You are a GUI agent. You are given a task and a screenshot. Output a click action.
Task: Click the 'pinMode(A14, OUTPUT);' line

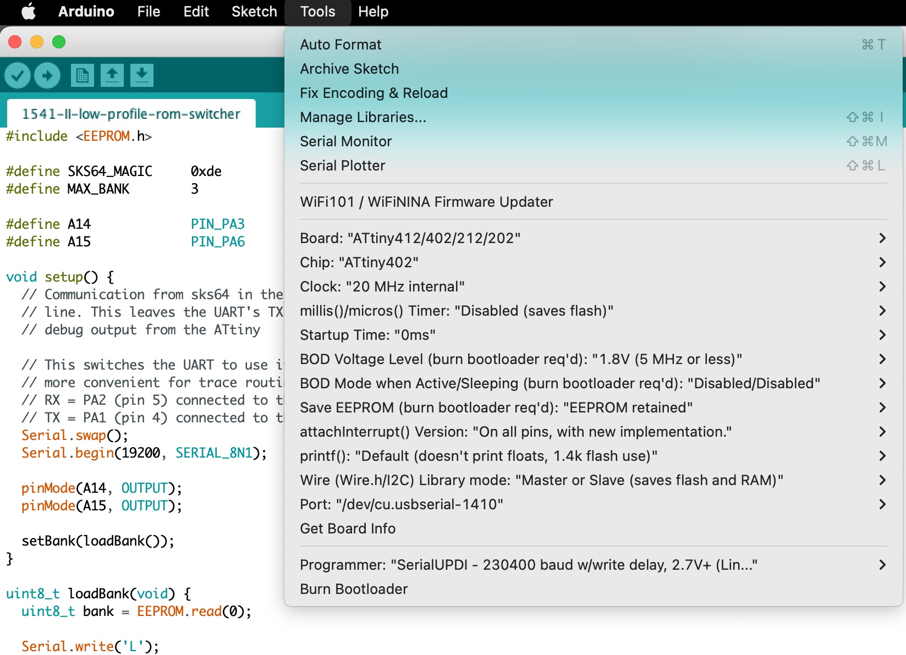click(x=102, y=488)
